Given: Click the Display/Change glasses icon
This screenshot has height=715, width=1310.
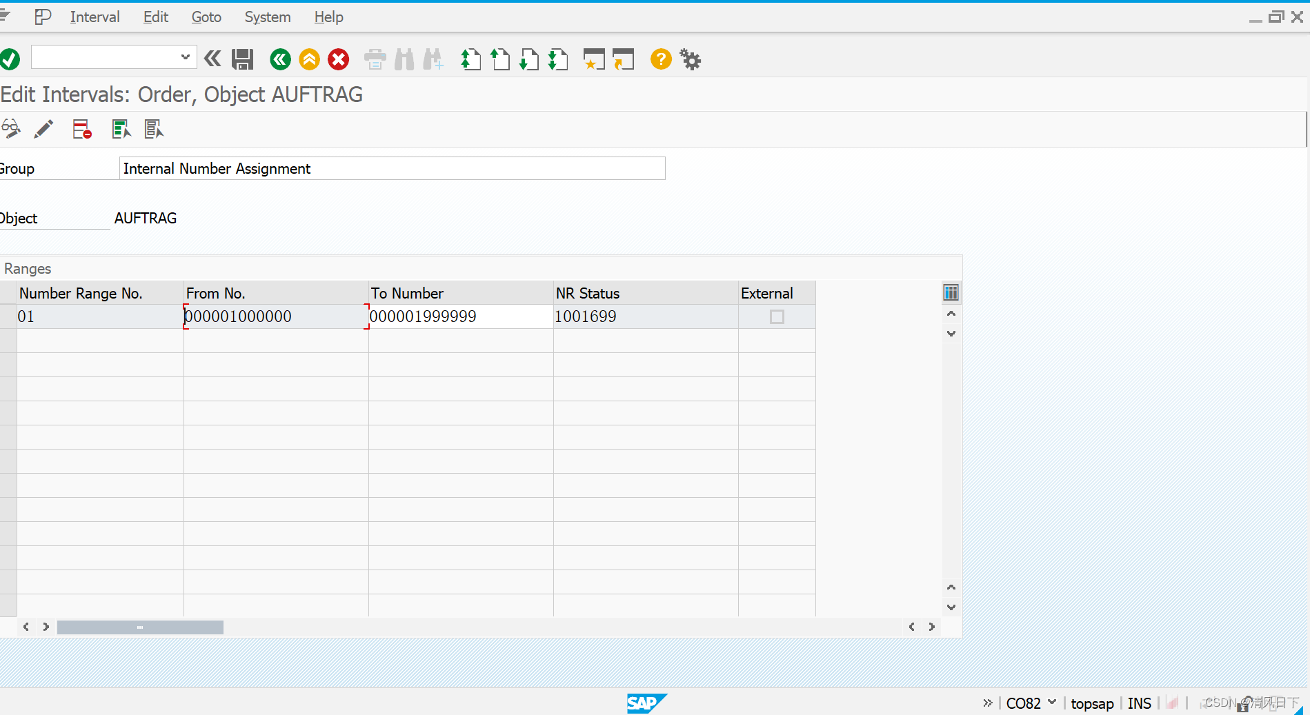Looking at the screenshot, I should coord(10,129).
